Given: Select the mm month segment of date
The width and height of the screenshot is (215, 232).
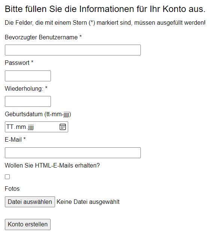Looking at the screenshot, I should coord(21,127).
